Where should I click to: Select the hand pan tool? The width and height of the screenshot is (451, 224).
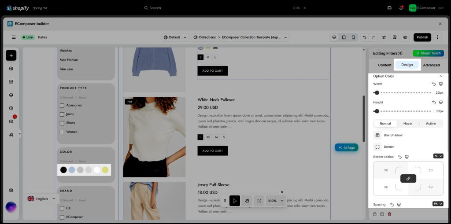[x=247, y=201]
